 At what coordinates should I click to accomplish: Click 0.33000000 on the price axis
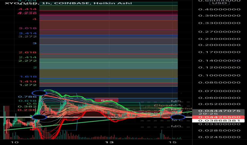219,23
